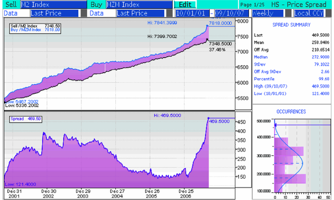Click gray square after sell Last Price
This screenshot has height=200, width=334.
[x=83, y=13]
